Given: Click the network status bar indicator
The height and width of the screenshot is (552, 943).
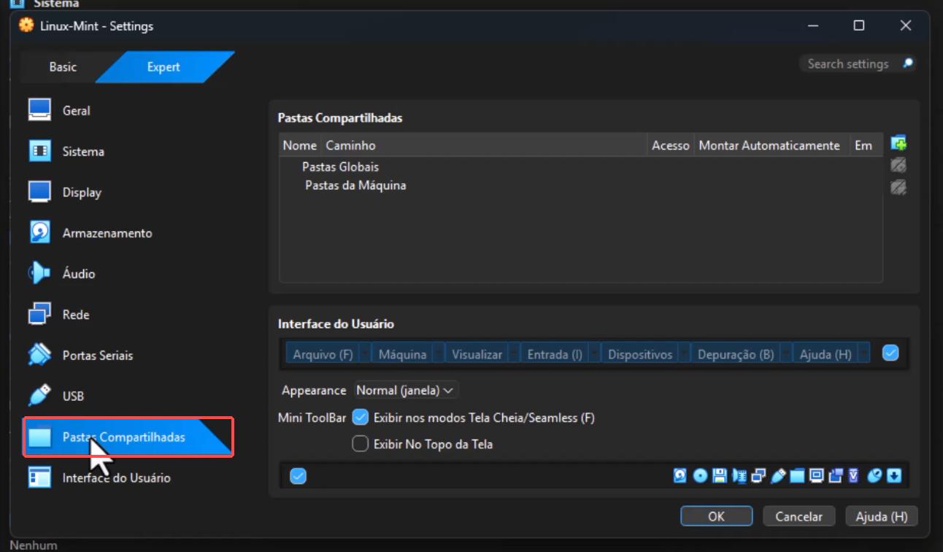Looking at the screenshot, I should [758, 476].
